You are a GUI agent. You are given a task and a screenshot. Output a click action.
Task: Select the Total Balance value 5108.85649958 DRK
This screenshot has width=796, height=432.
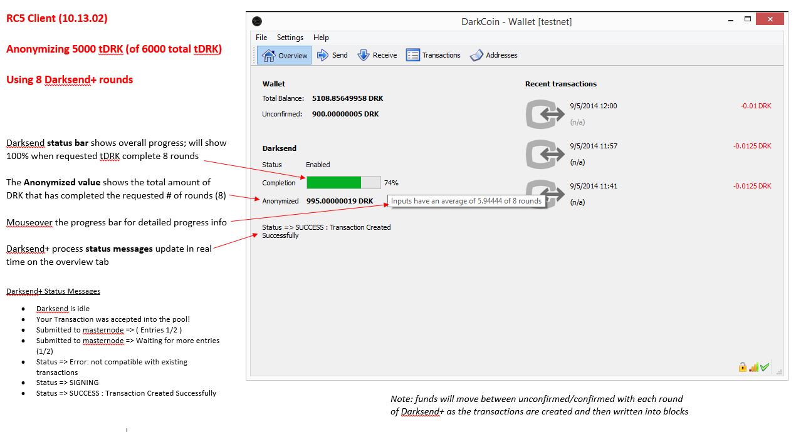click(348, 98)
